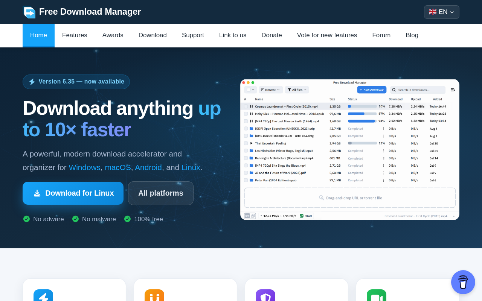Go to the Features menu item

coord(75,35)
